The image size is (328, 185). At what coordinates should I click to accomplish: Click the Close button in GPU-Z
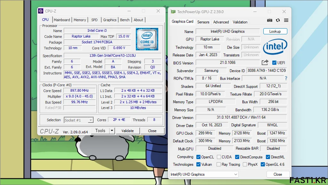[278, 174]
